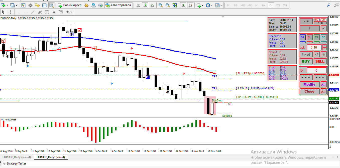Click the Fixed lot mode button
Image resolution: width=340 pixels, height=168 pixels.
(x=306, y=54)
